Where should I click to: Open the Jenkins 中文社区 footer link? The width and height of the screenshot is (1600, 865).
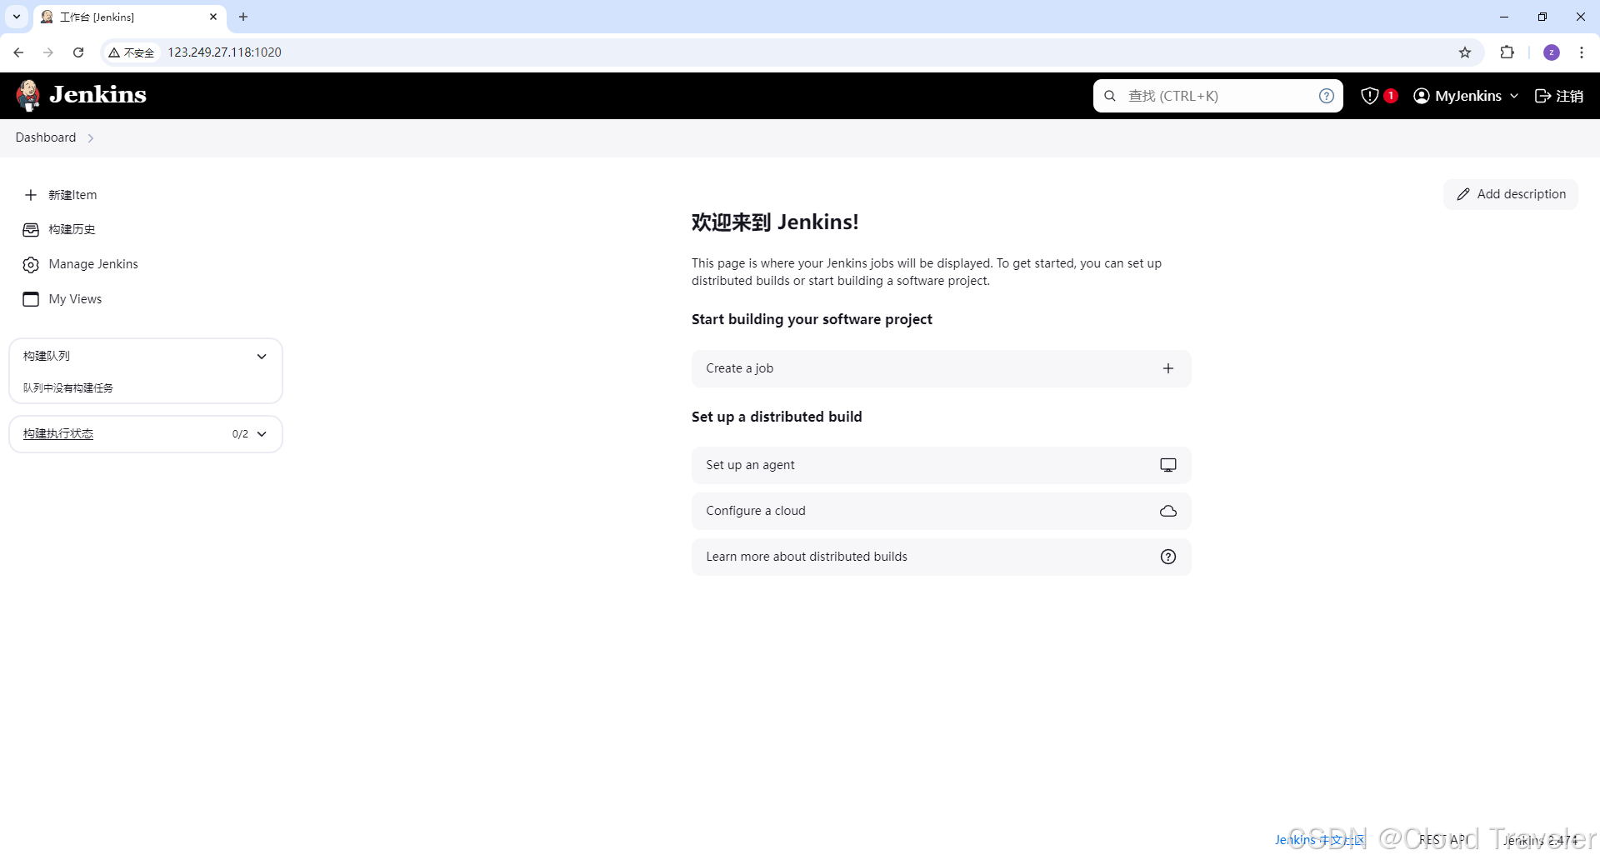1320,840
